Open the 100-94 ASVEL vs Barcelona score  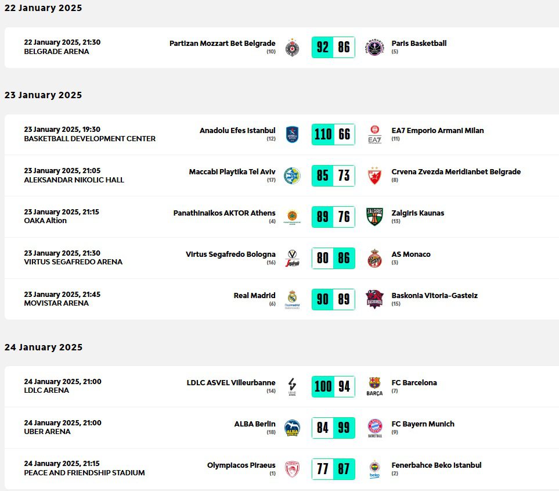pyautogui.click(x=333, y=386)
